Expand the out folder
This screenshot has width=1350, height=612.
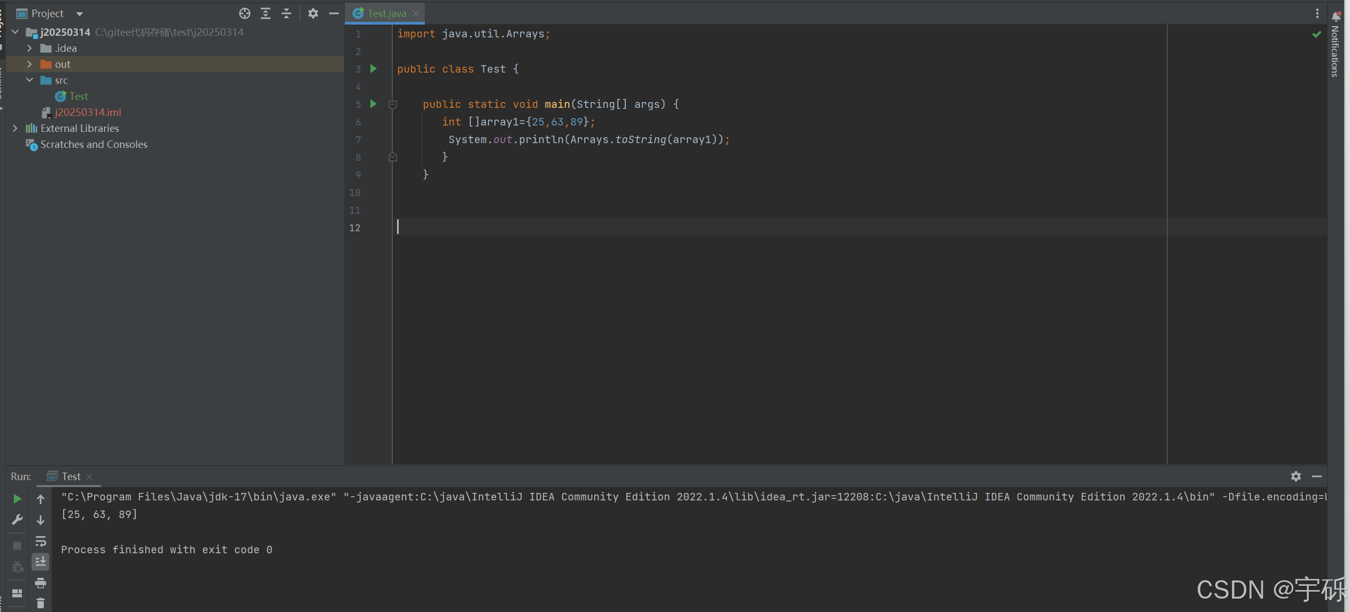[29, 64]
